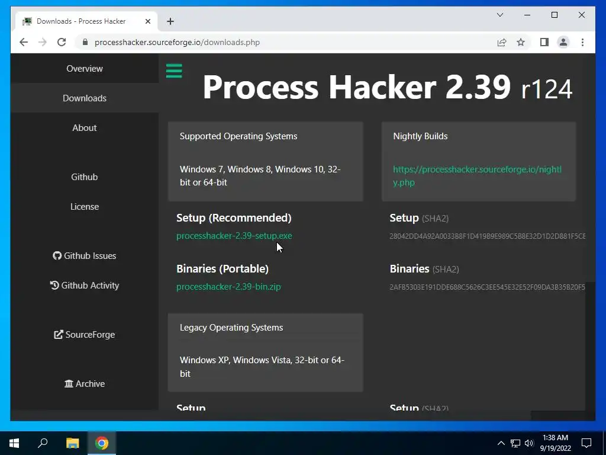Maximize the Chrome window
Screen dimensions: 606x455
[554, 15]
